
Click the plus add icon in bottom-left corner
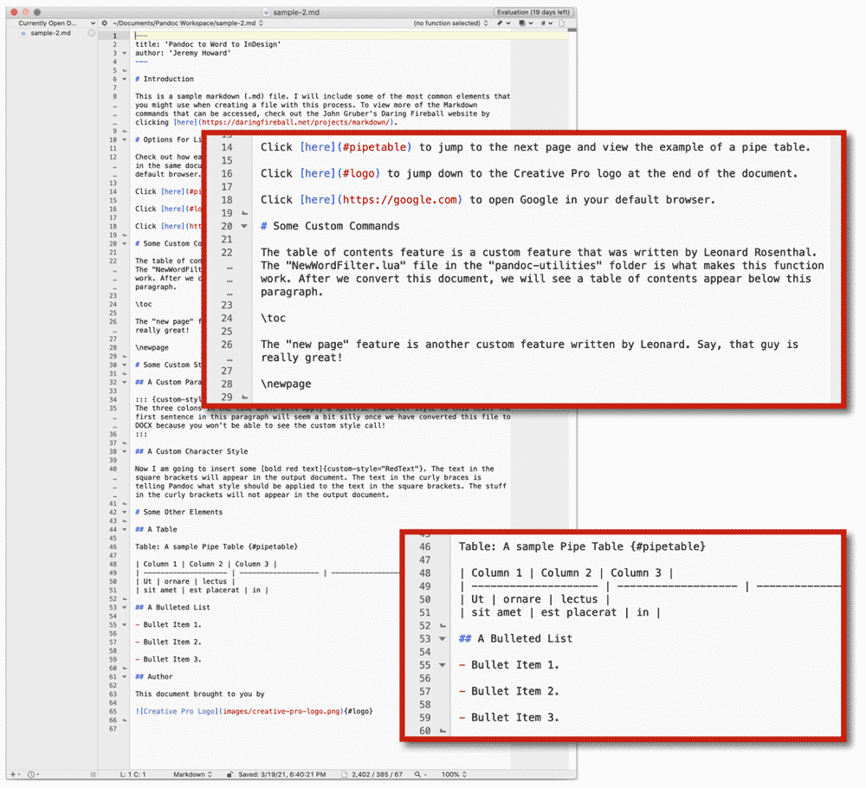click(15, 774)
